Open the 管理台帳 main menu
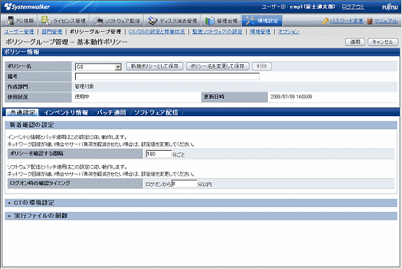 [x=222, y=20]
